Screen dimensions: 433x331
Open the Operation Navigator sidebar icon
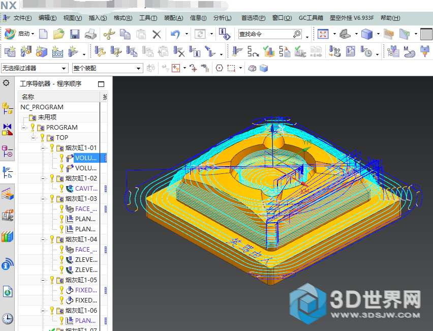(x=8, y=172)
